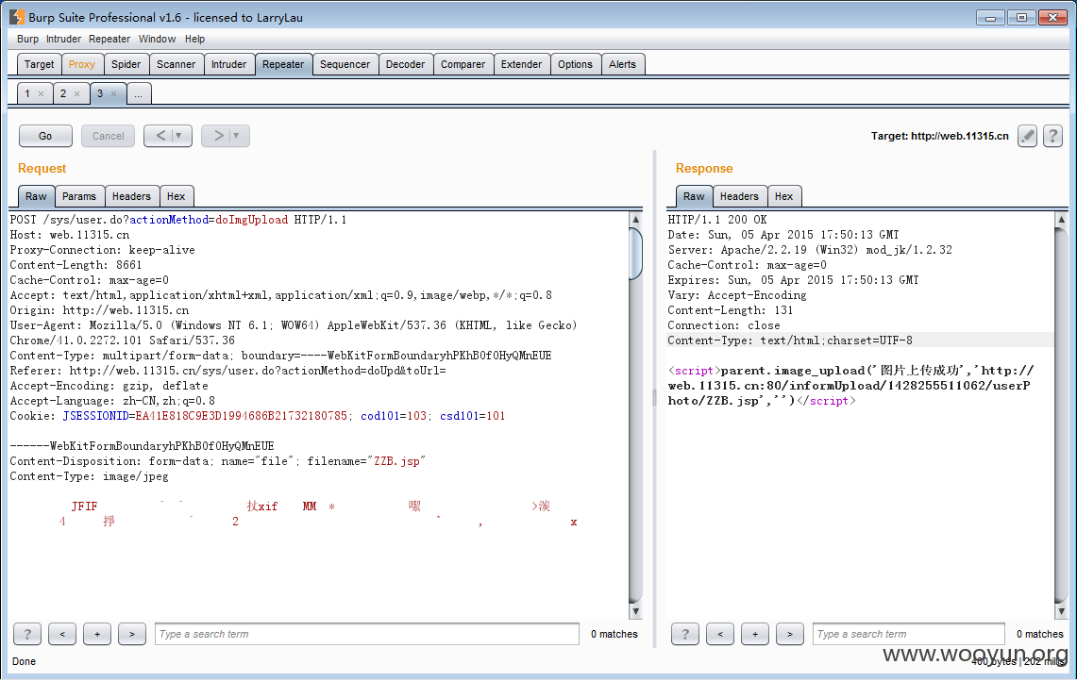
Task: Open the Help menu
Action: pos(194,39)
